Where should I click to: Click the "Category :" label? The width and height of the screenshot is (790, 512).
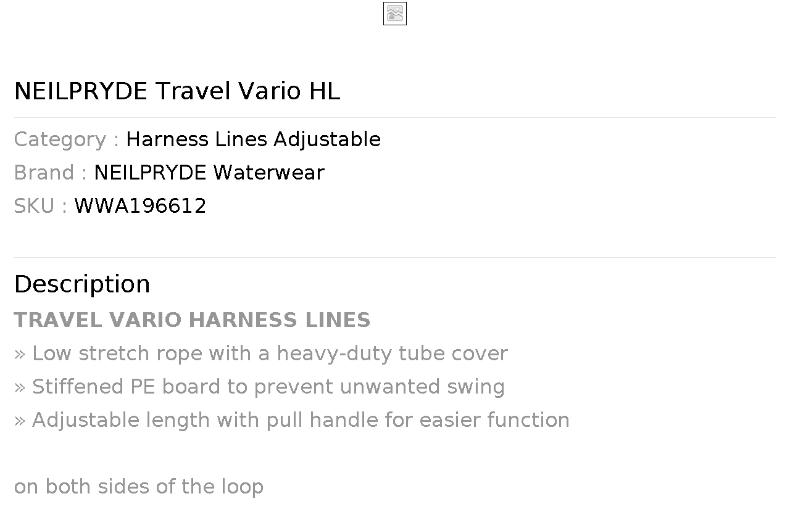click(66, 139)
